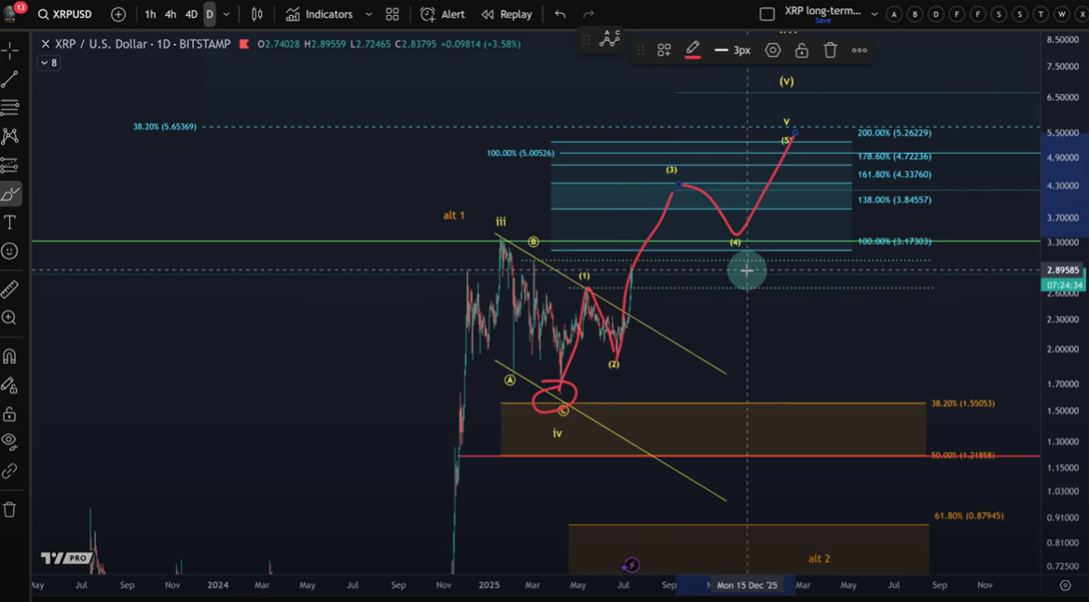Activate the zoom in tool

(9, 318)
